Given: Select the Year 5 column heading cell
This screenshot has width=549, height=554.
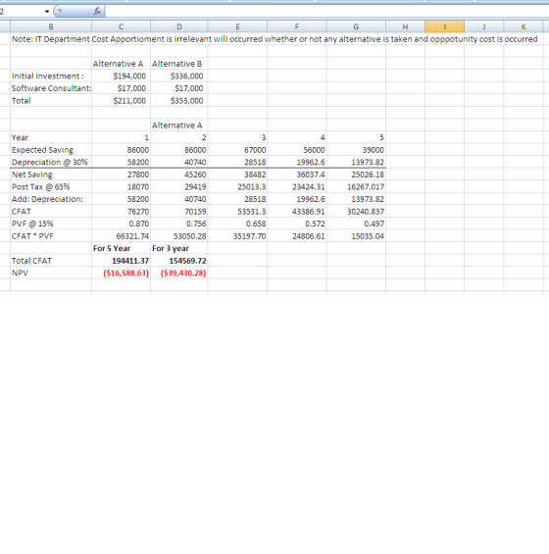Looking at the screenshot, I should click(x=356, y=137).
